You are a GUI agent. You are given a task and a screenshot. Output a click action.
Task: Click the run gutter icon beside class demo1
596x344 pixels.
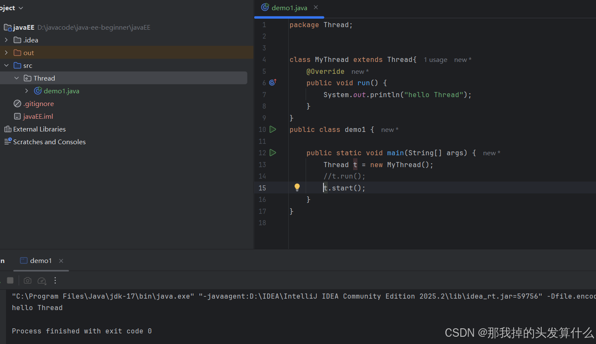click(273, 129)
